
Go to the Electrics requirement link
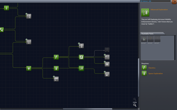152,68
